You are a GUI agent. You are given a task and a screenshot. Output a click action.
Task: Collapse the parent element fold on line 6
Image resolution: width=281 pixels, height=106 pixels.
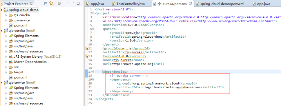(93, 29)
